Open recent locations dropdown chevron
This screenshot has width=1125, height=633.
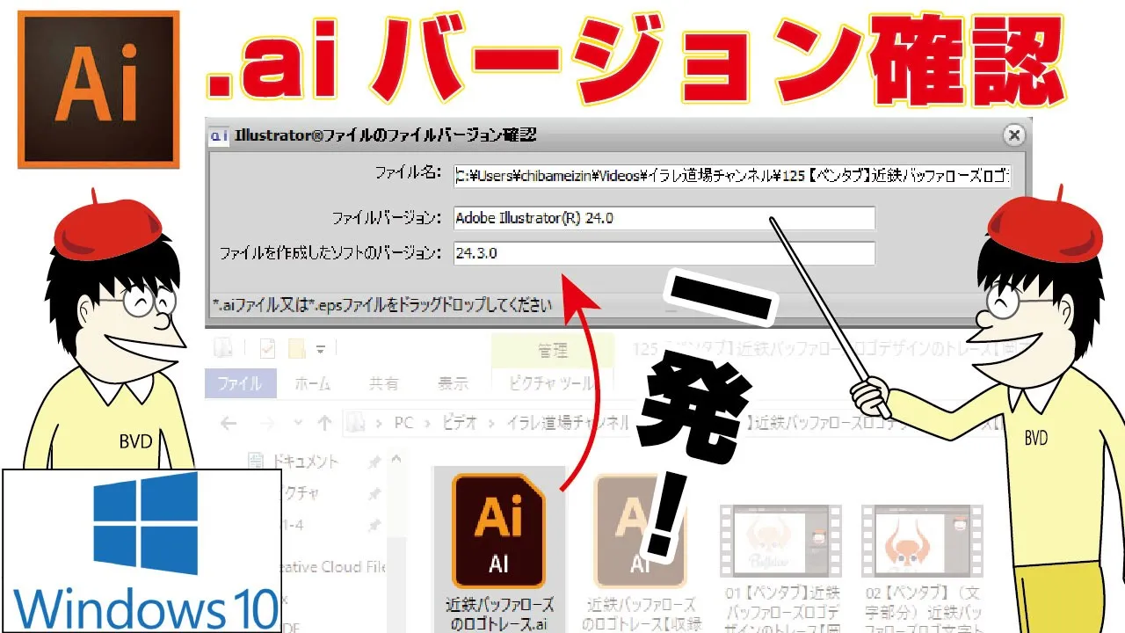(x=297, y=424)
